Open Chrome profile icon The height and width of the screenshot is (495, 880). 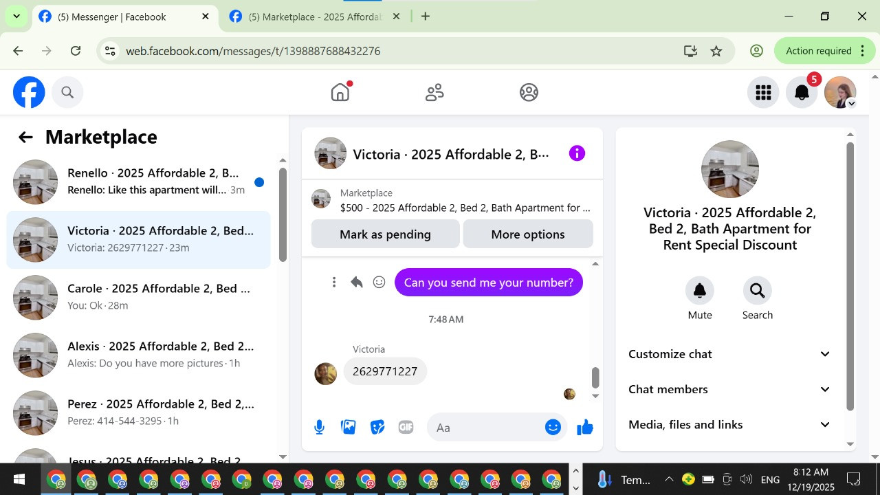(x=756, y=51)
